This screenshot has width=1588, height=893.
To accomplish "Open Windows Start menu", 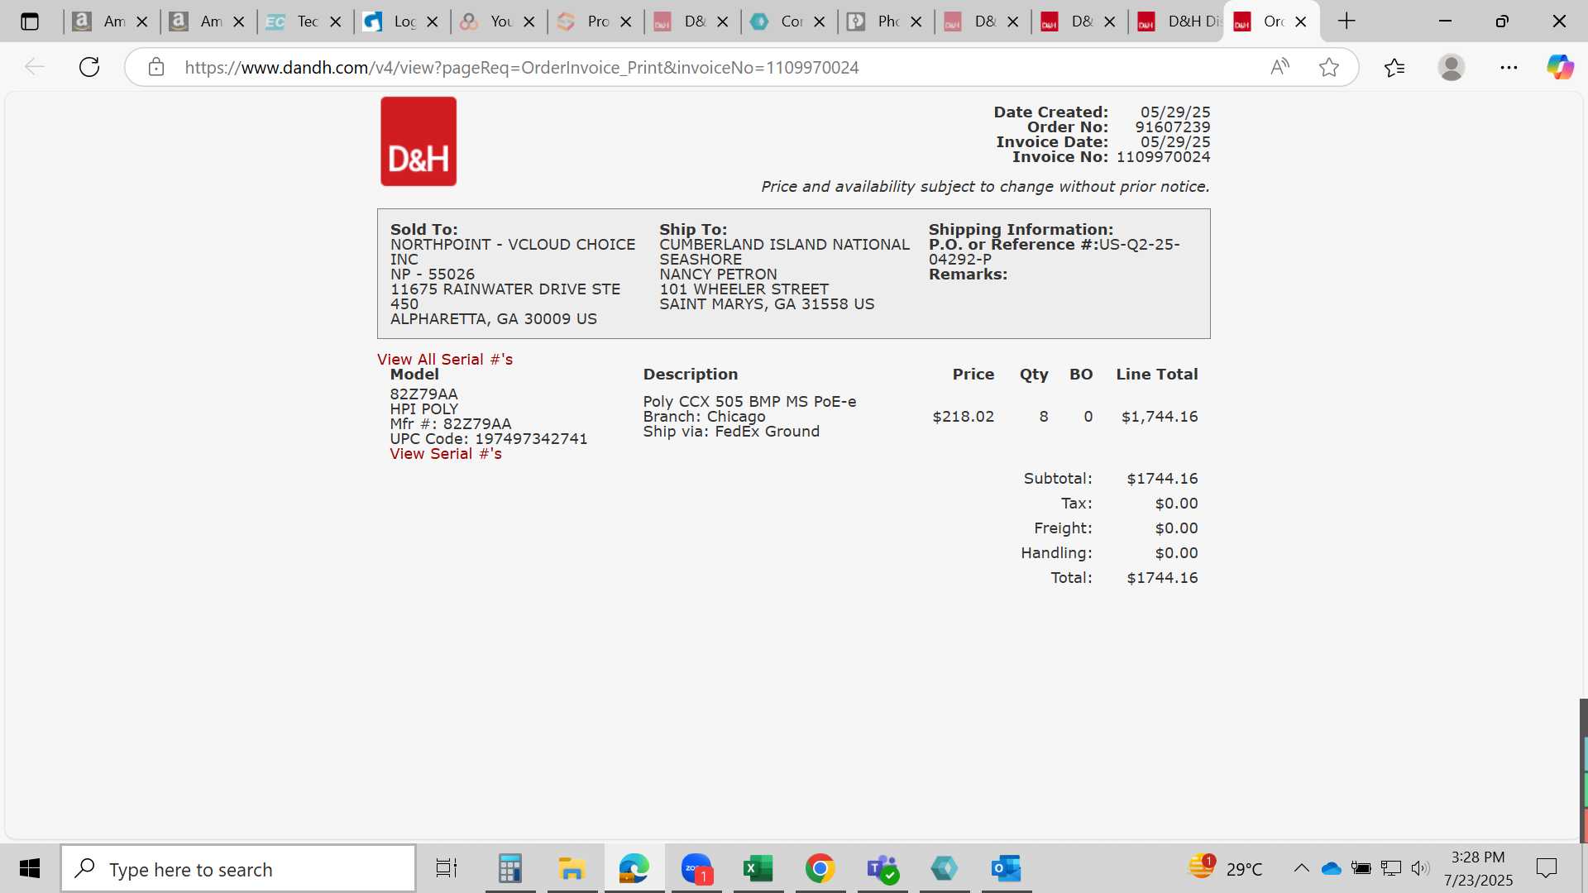I will [30, 868].
